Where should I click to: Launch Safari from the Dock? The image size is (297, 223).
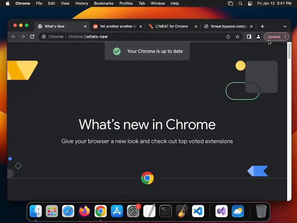(x=68, y=211)
